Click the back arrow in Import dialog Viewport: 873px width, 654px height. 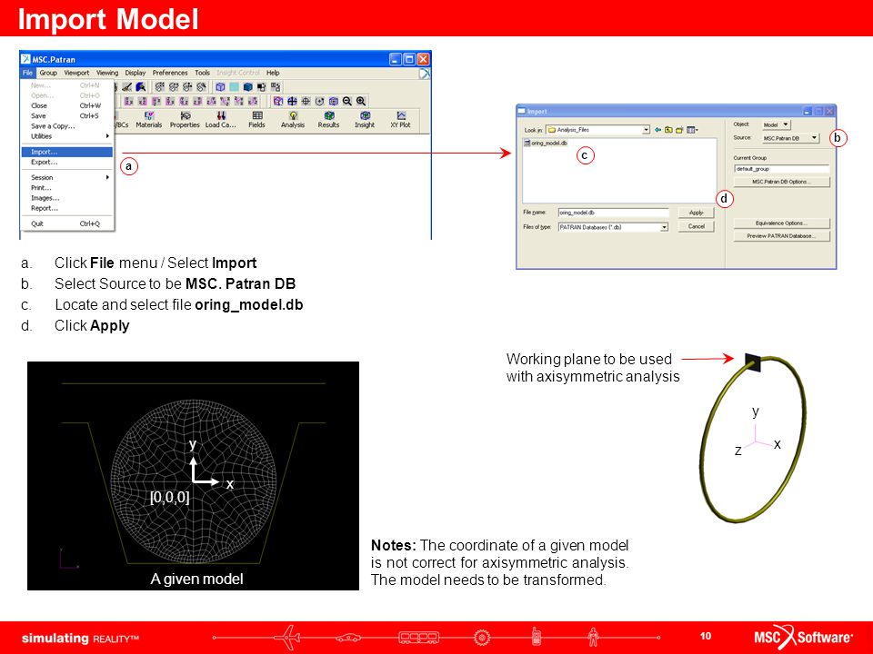pos(657,130)
